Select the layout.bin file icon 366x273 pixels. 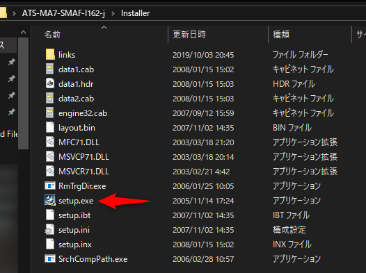pyautogui.click(x=50, y=127)
